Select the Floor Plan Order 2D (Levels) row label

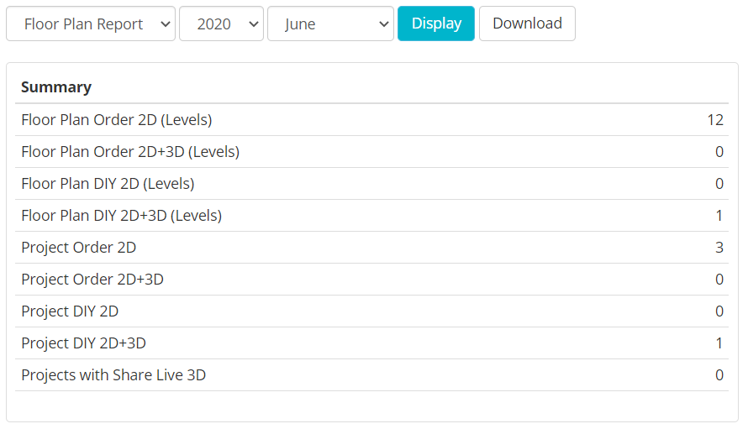(116, 120)
